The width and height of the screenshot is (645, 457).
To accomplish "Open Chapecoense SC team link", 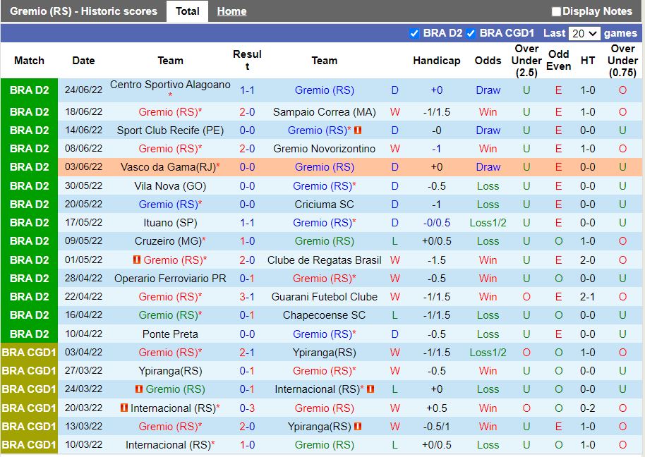I will click(324, 315).
